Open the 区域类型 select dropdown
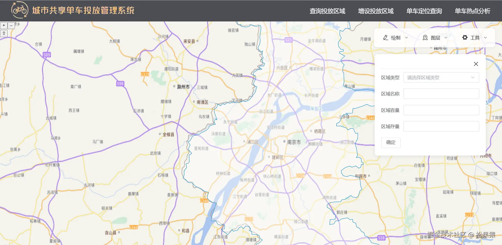This screenshot has height=245, width=502. [441, 77]
